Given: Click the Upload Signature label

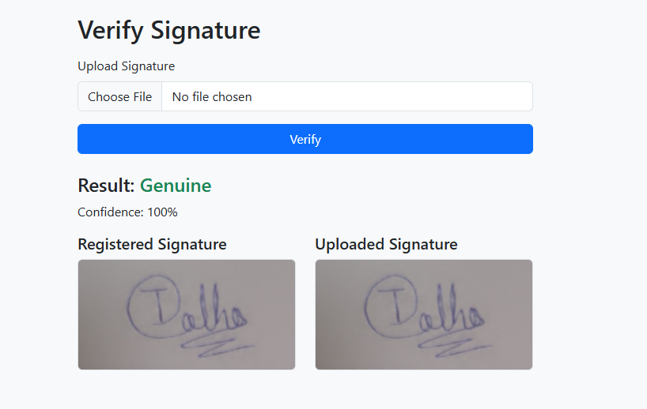Looking at the screenshot, I should [127, 66].
